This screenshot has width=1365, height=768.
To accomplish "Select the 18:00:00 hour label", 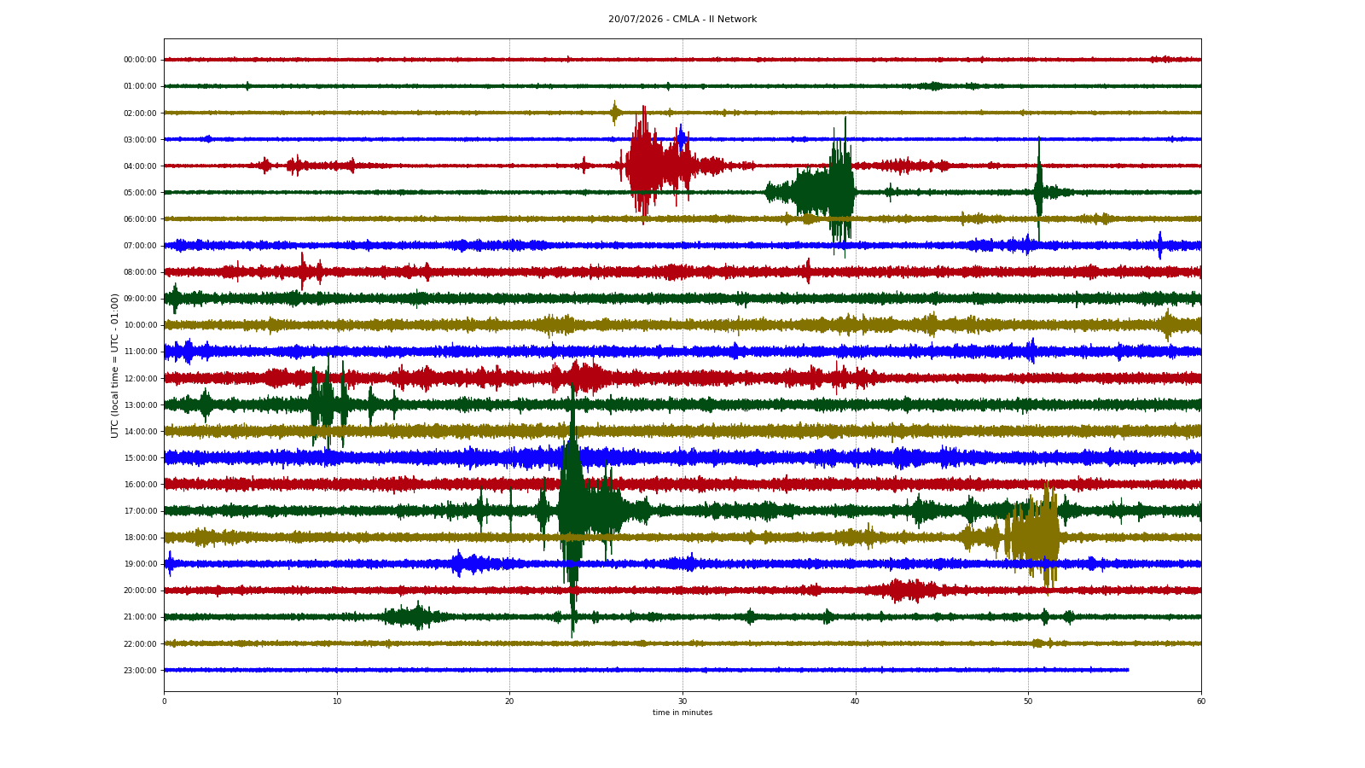I will coord(140,538).
